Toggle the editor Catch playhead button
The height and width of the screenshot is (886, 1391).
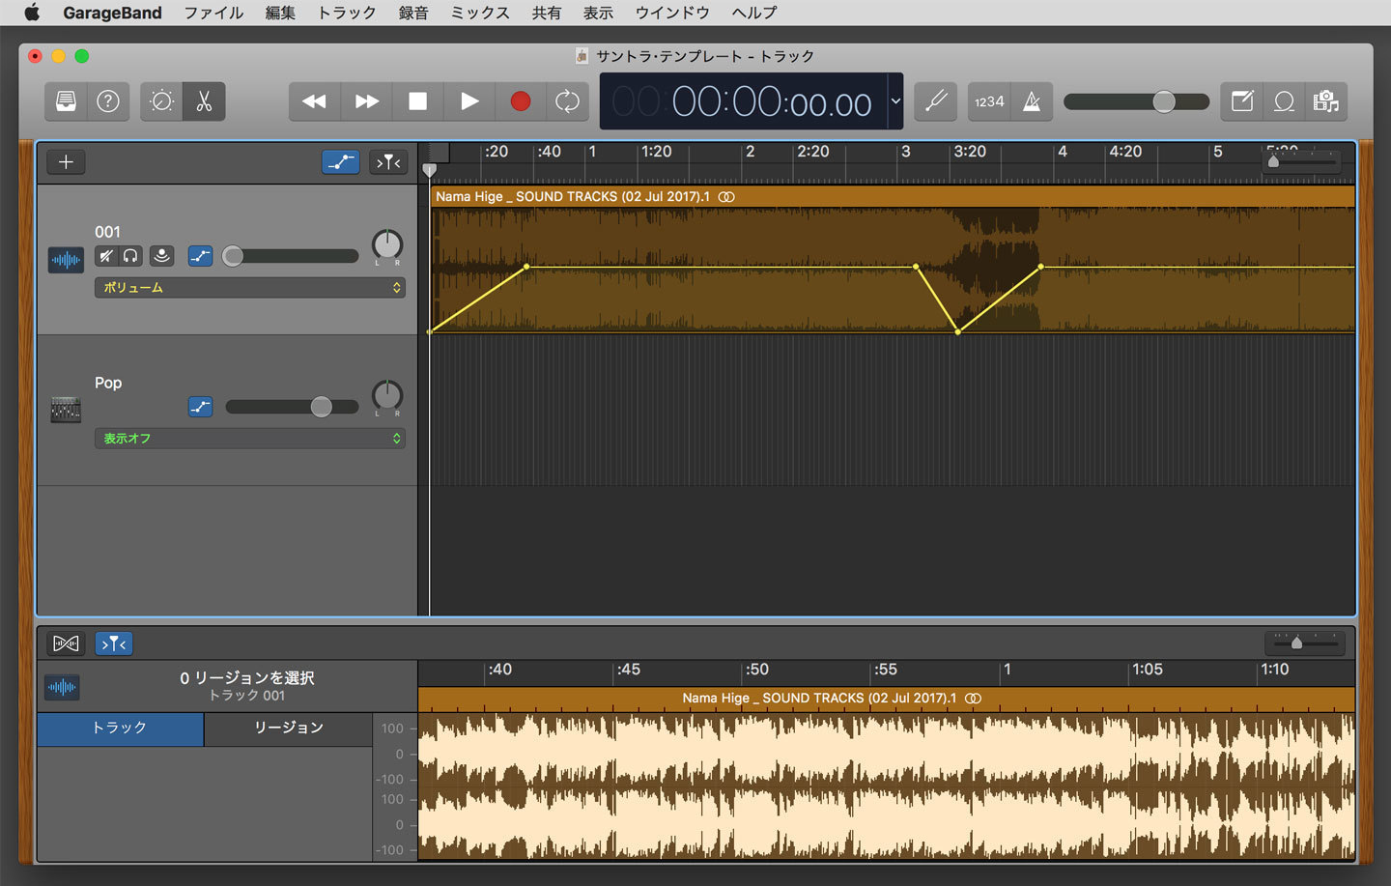point(113,643)
